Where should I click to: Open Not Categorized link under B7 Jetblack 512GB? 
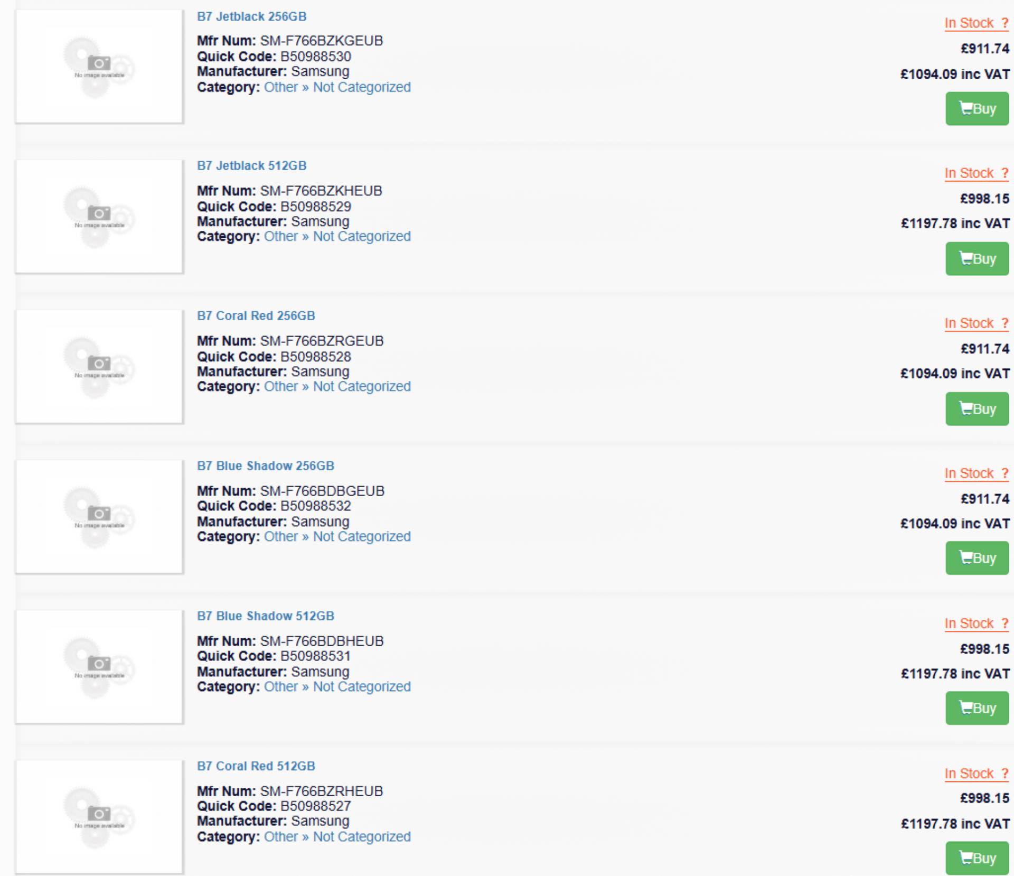(362, 237)
